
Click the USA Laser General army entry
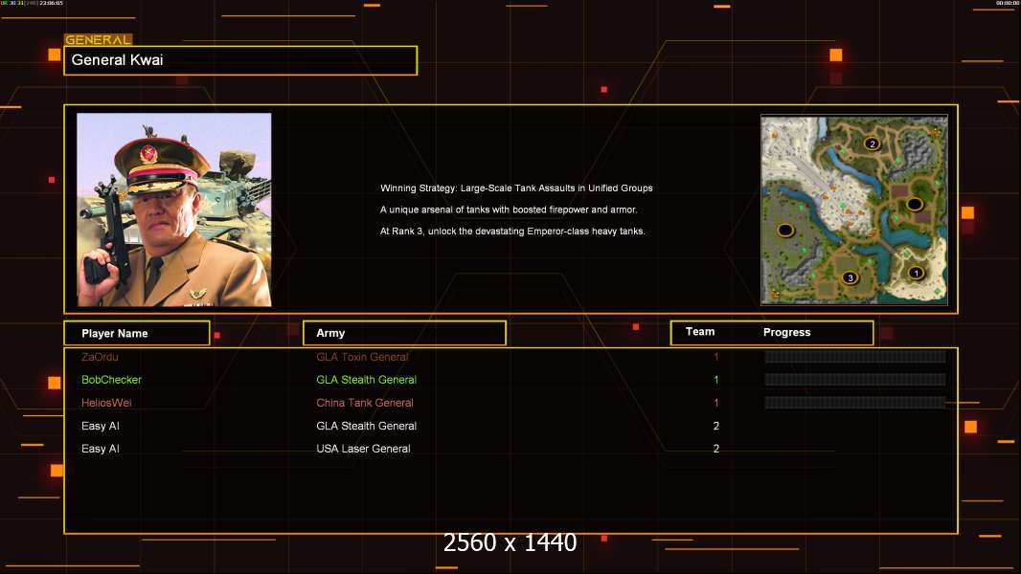click(x=363, y=449)
